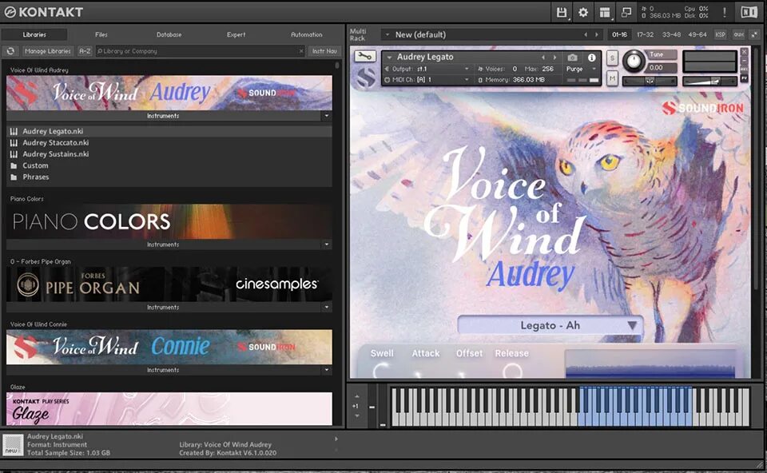
Task: Solo the Audrey Legato instrument
Action: [612, 58]
